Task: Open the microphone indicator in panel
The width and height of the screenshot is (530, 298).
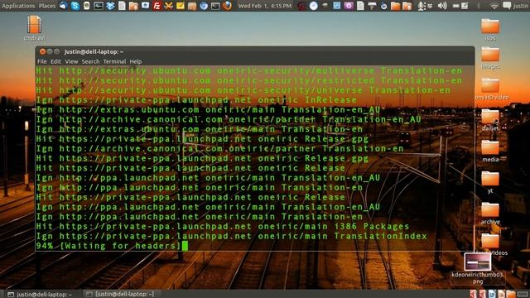Action: [421, 6]
